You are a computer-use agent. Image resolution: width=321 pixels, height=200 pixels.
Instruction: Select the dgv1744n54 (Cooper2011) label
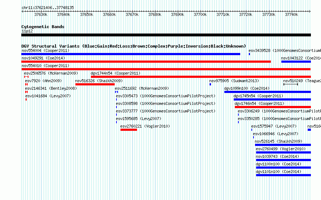[115, 73]
